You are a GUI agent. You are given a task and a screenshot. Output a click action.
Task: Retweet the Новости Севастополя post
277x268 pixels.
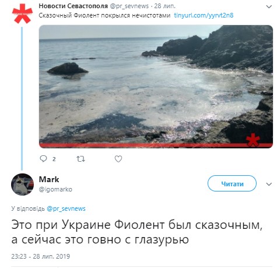[x=80, y=159]
